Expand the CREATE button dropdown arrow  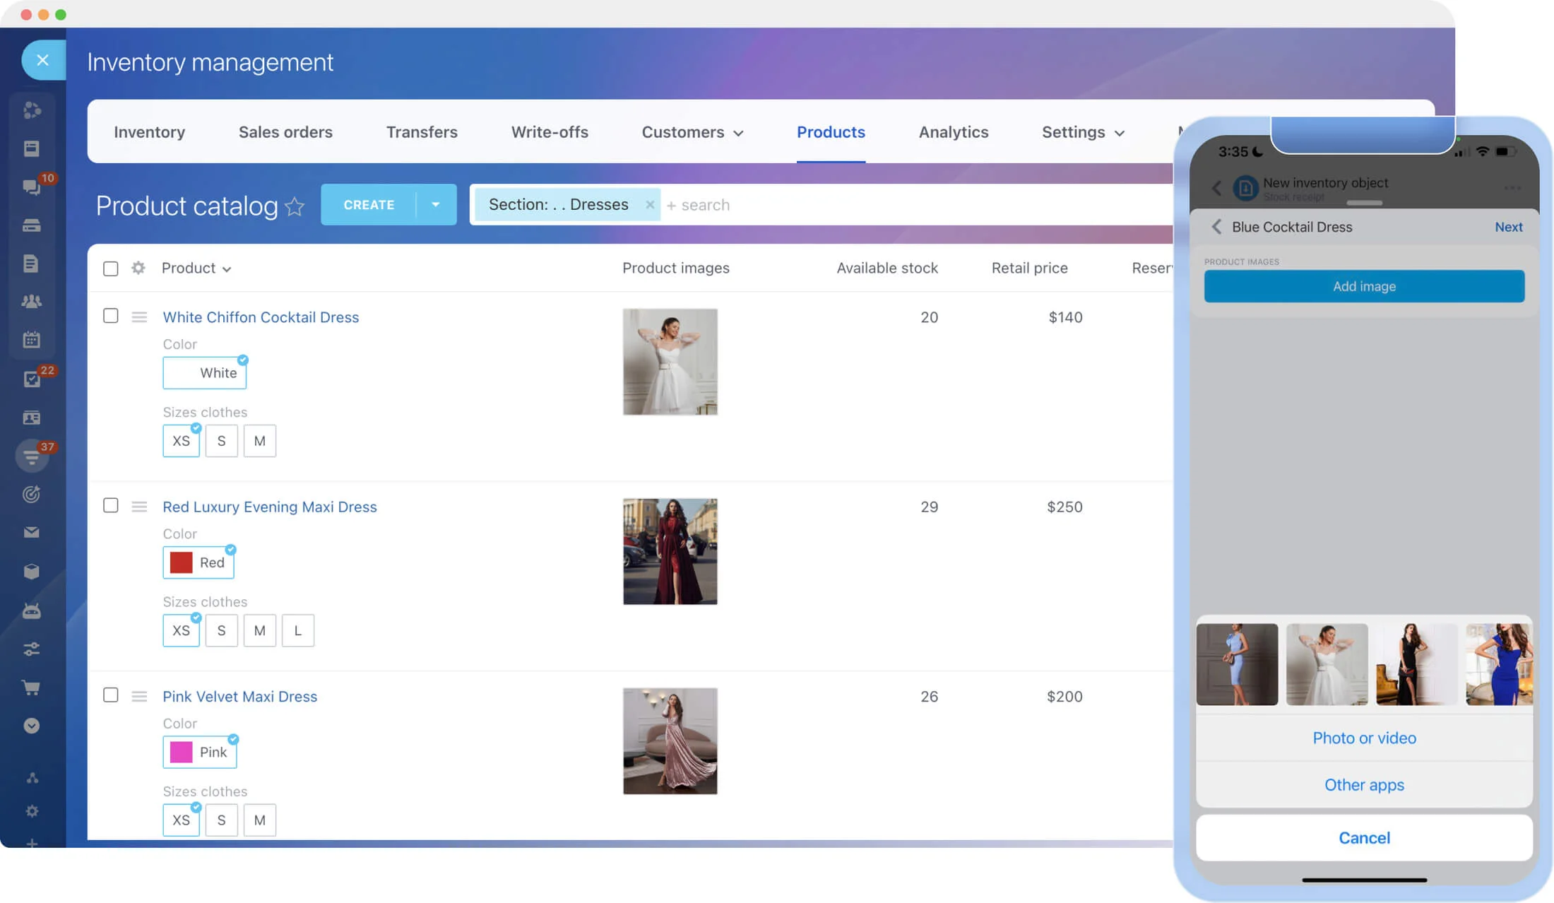click(x=436, y=205)
